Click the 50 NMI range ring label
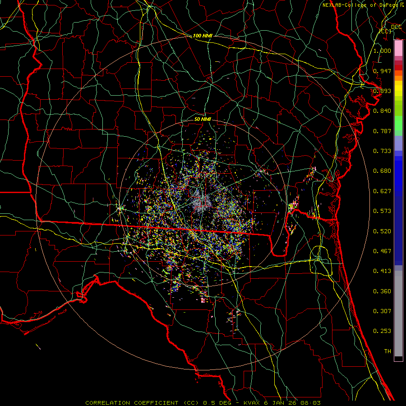The height and width of the screenshot is (406, 406). coord(203,119)
